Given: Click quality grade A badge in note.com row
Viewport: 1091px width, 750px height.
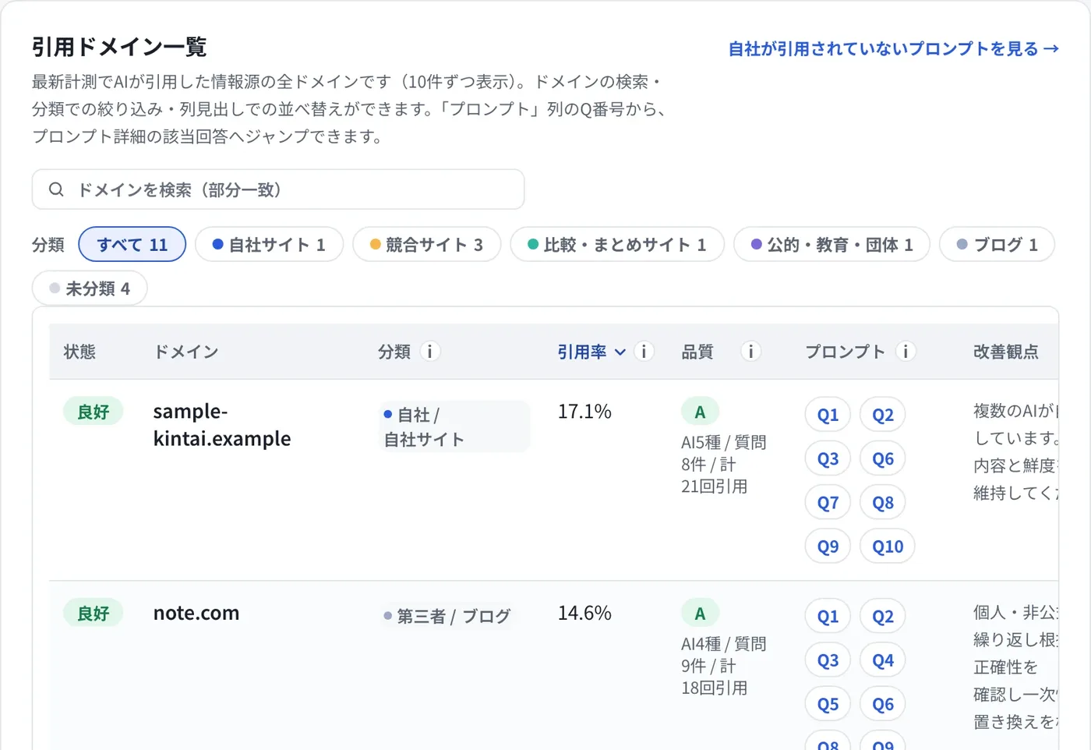Looking at the screenshot, I should [700, 614].
